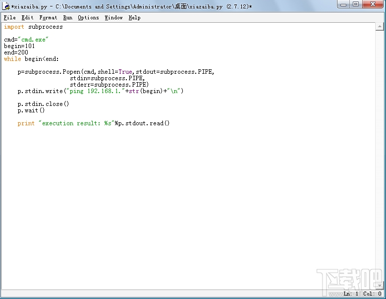Maximize the xiazaiba.py editor window

pyautogui.click(x=356, y=4)
